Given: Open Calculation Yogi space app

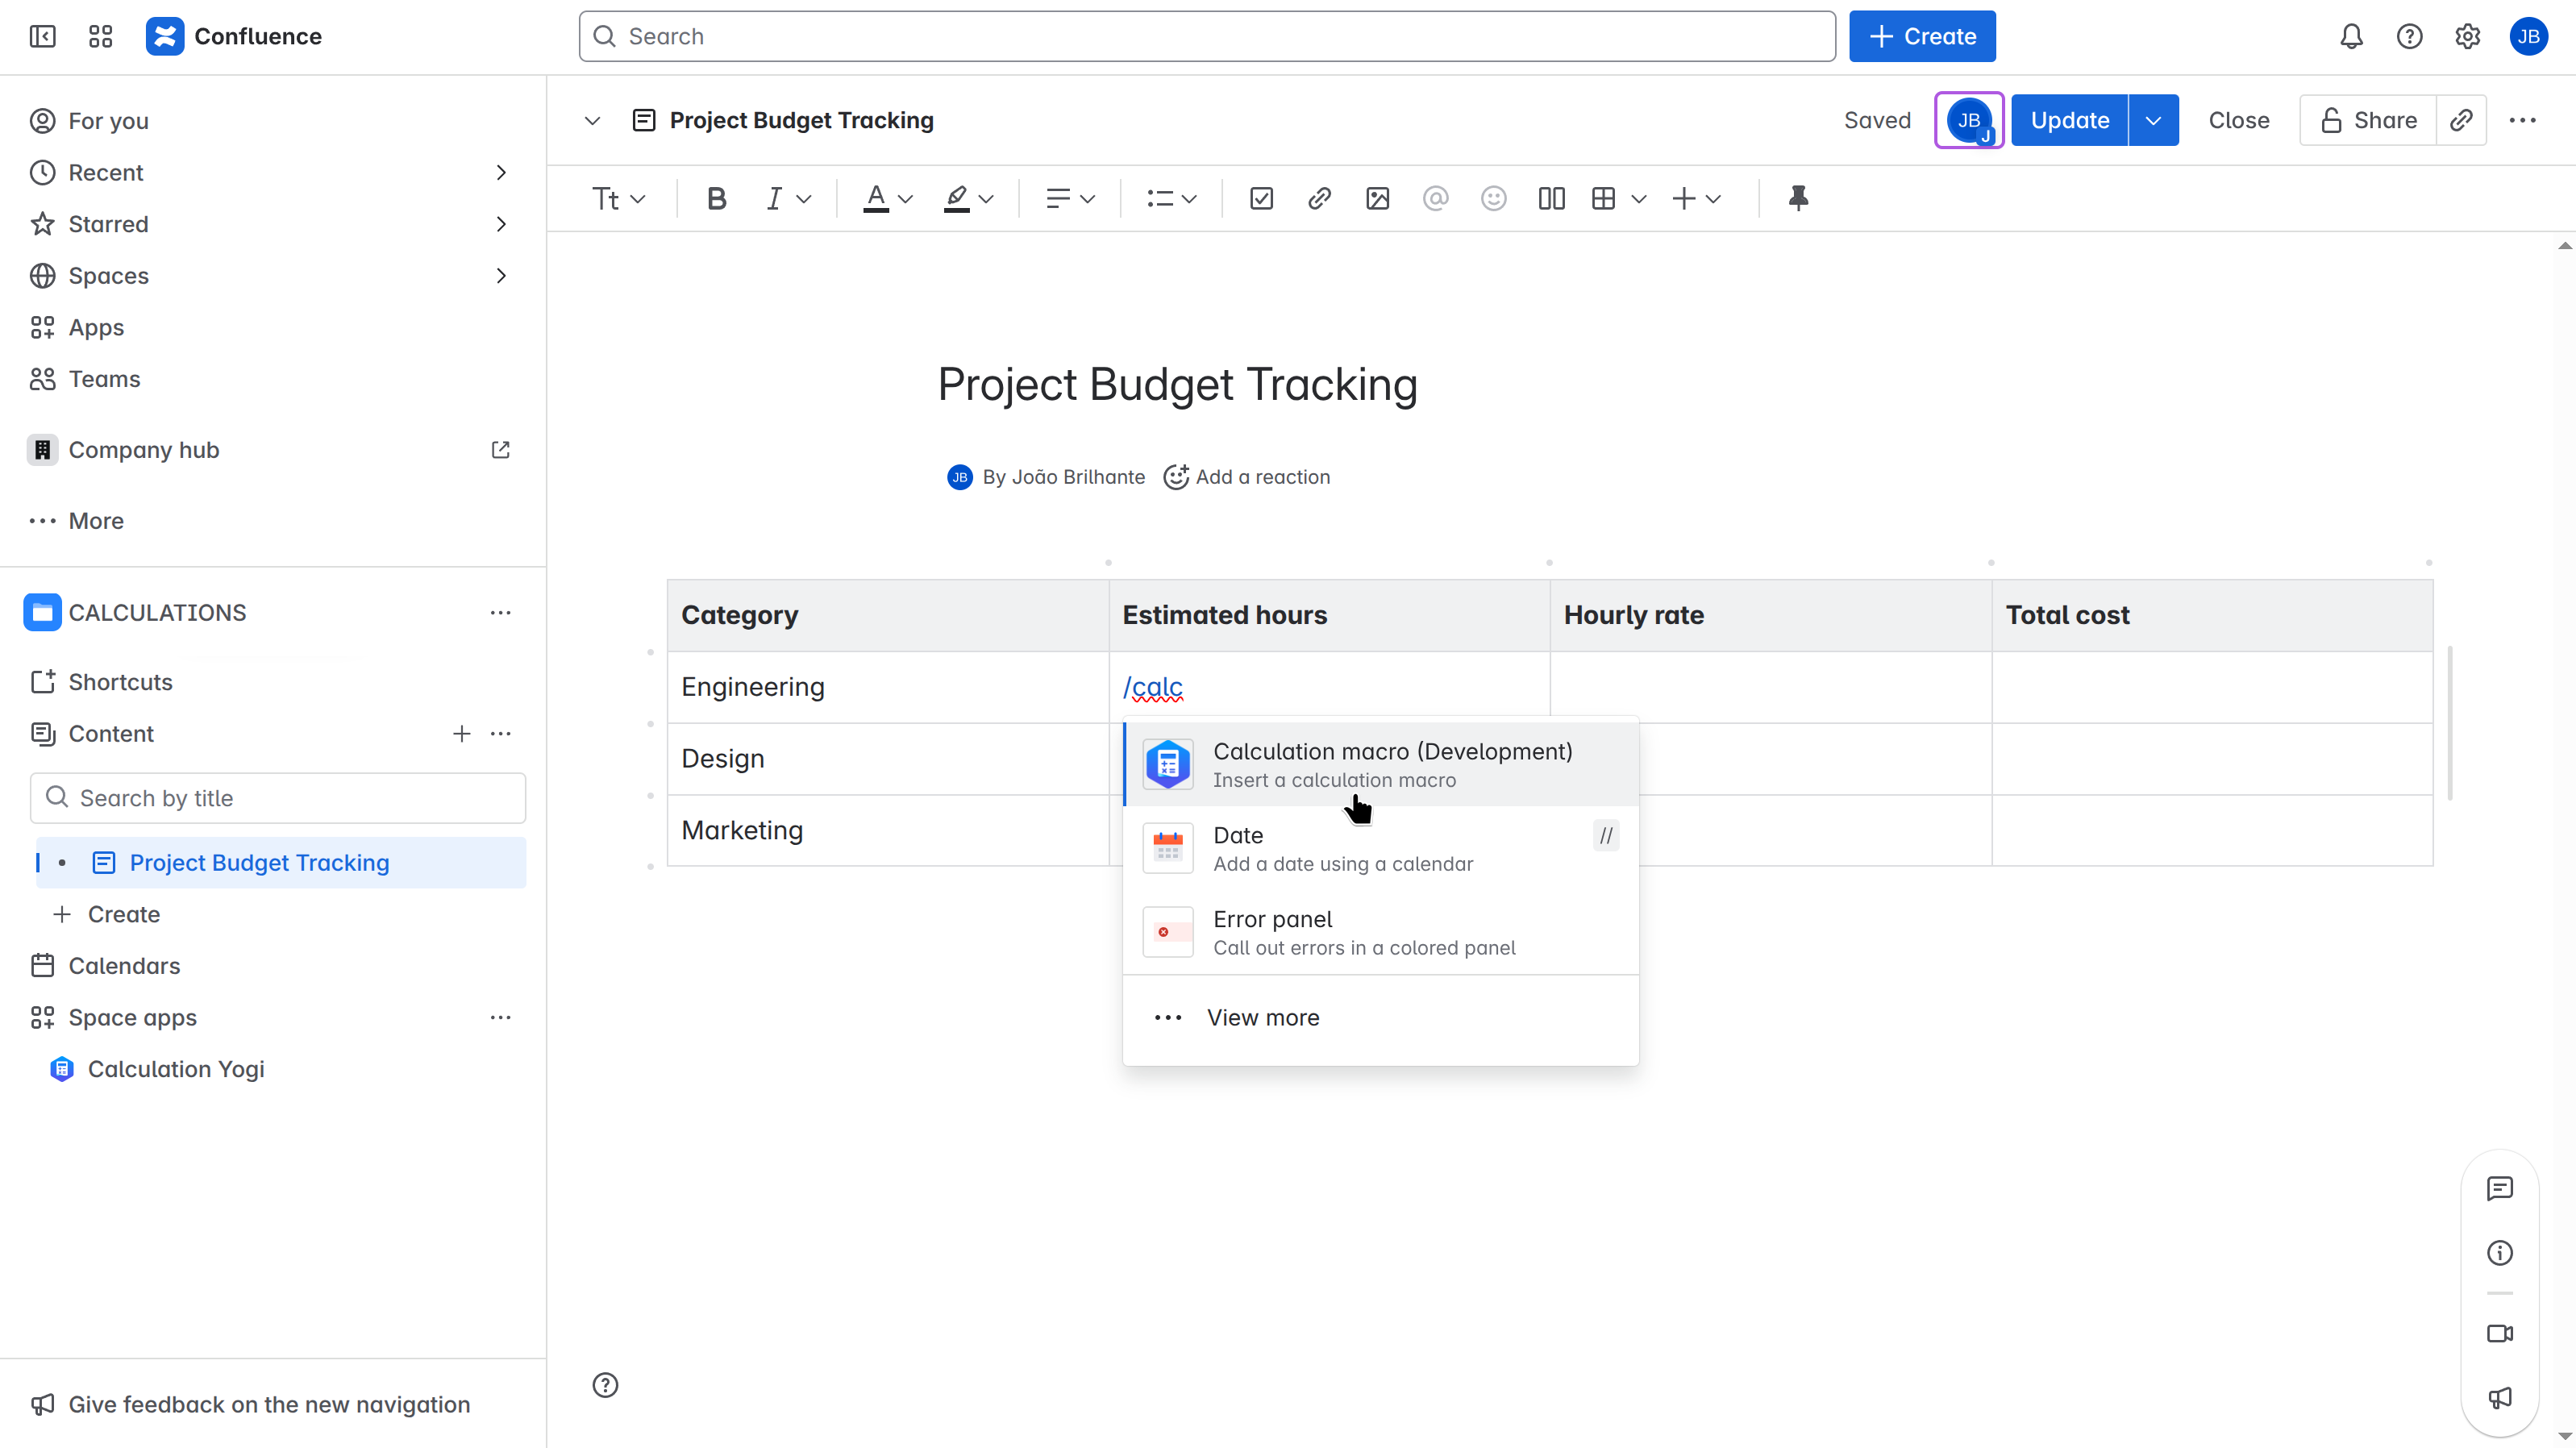Looking at the screenshot, I should pyautogui.click(x=176, y=1069).
